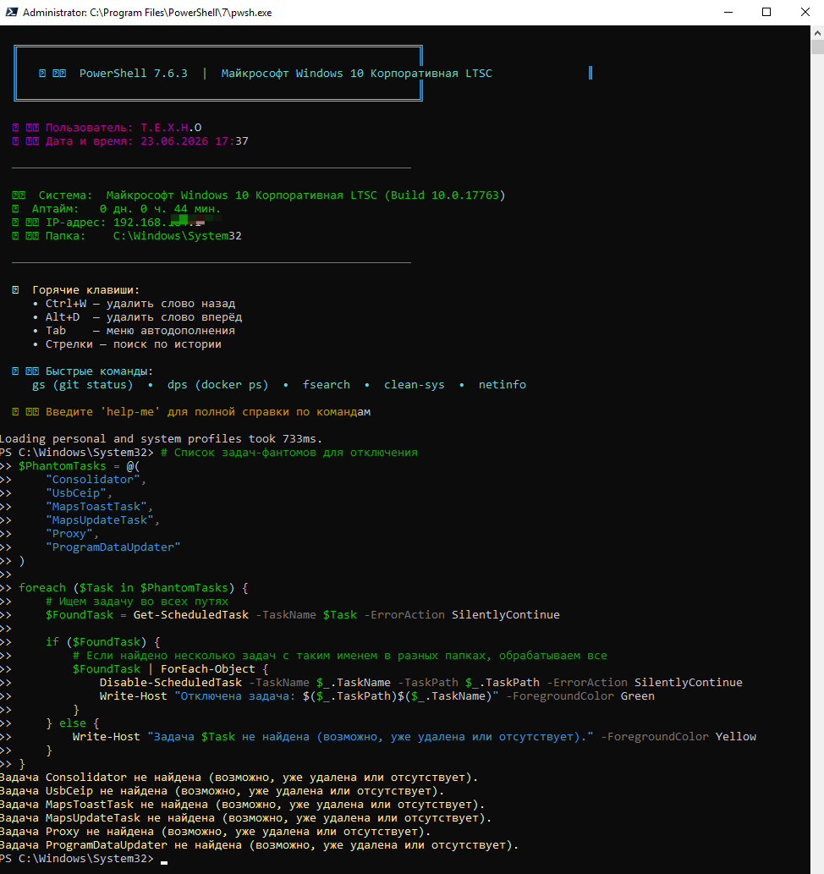The image size is (824, 874).
Task: Click the final 'PS C:\Windows\System32>' prompt
Action: click(77, 859)
